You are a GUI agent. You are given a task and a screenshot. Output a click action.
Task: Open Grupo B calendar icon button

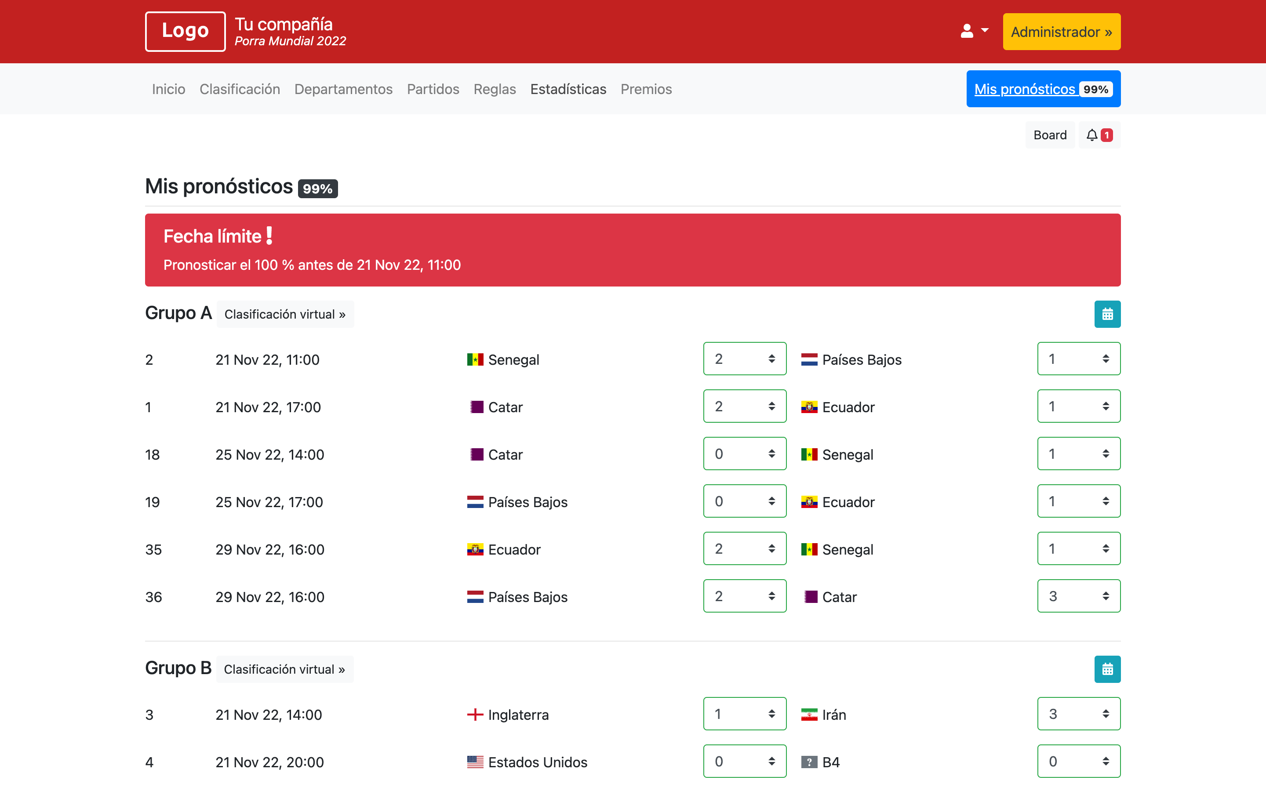click(1107, 669)
